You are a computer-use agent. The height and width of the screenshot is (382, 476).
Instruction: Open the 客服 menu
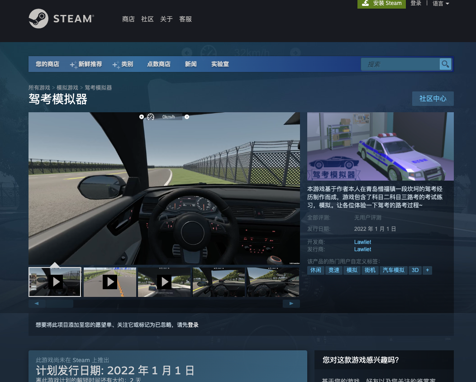(185, 19)
